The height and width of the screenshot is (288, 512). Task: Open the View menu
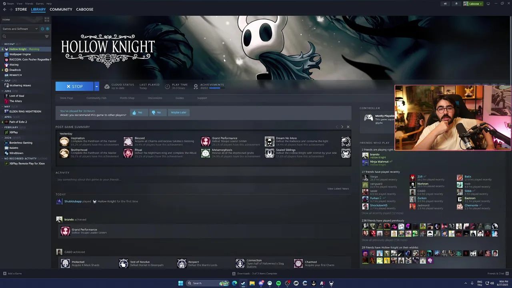(x=19, y=4)
